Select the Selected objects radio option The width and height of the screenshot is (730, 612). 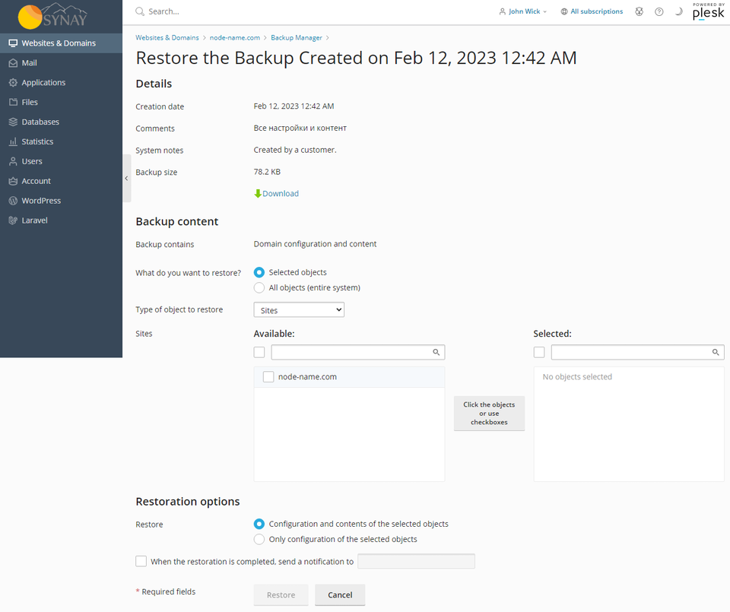259,272
